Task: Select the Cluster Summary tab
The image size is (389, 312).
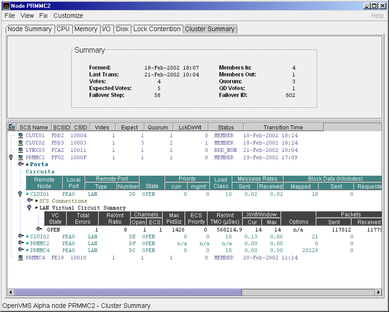Action: coord(210,29)
